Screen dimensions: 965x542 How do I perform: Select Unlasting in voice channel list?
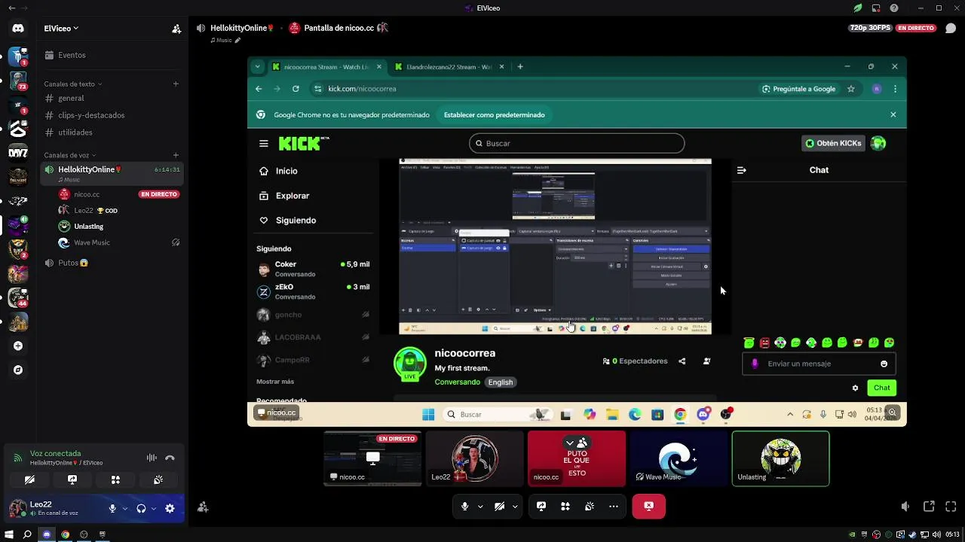pyautogui.click(x=118, y=227)
